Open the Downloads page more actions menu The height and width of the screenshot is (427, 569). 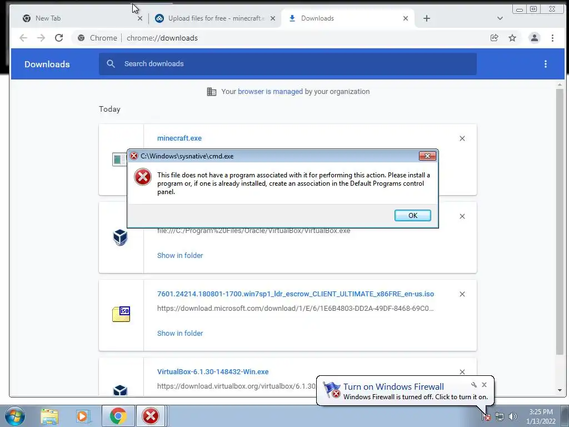[546, 64]
